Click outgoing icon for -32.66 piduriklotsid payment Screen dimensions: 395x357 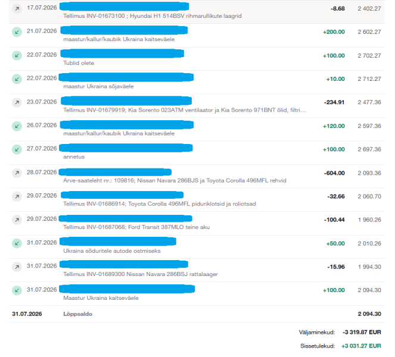pos(17,196)
